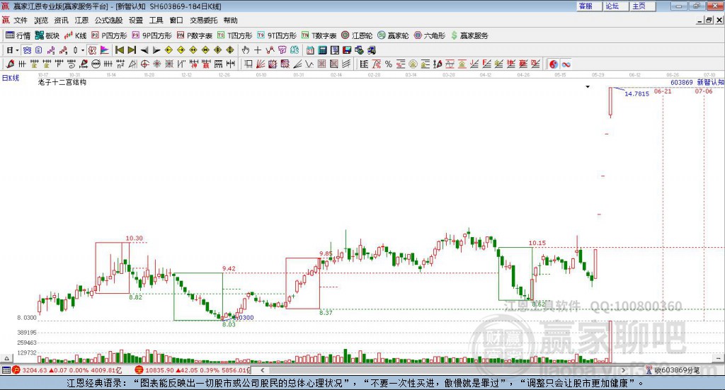Open the calculator icon
725x390 pixels.
[322, 50]
